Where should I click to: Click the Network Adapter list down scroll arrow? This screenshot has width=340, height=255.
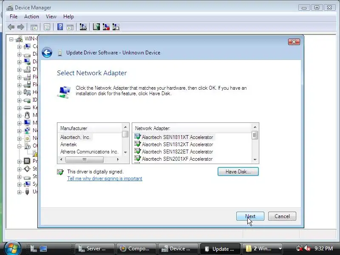(x=255, y=160)
